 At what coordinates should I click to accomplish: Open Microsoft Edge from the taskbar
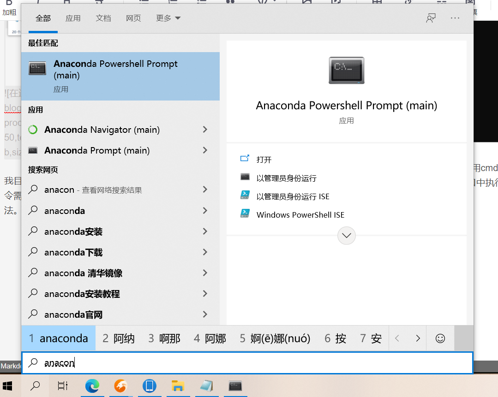coord(92,385)
